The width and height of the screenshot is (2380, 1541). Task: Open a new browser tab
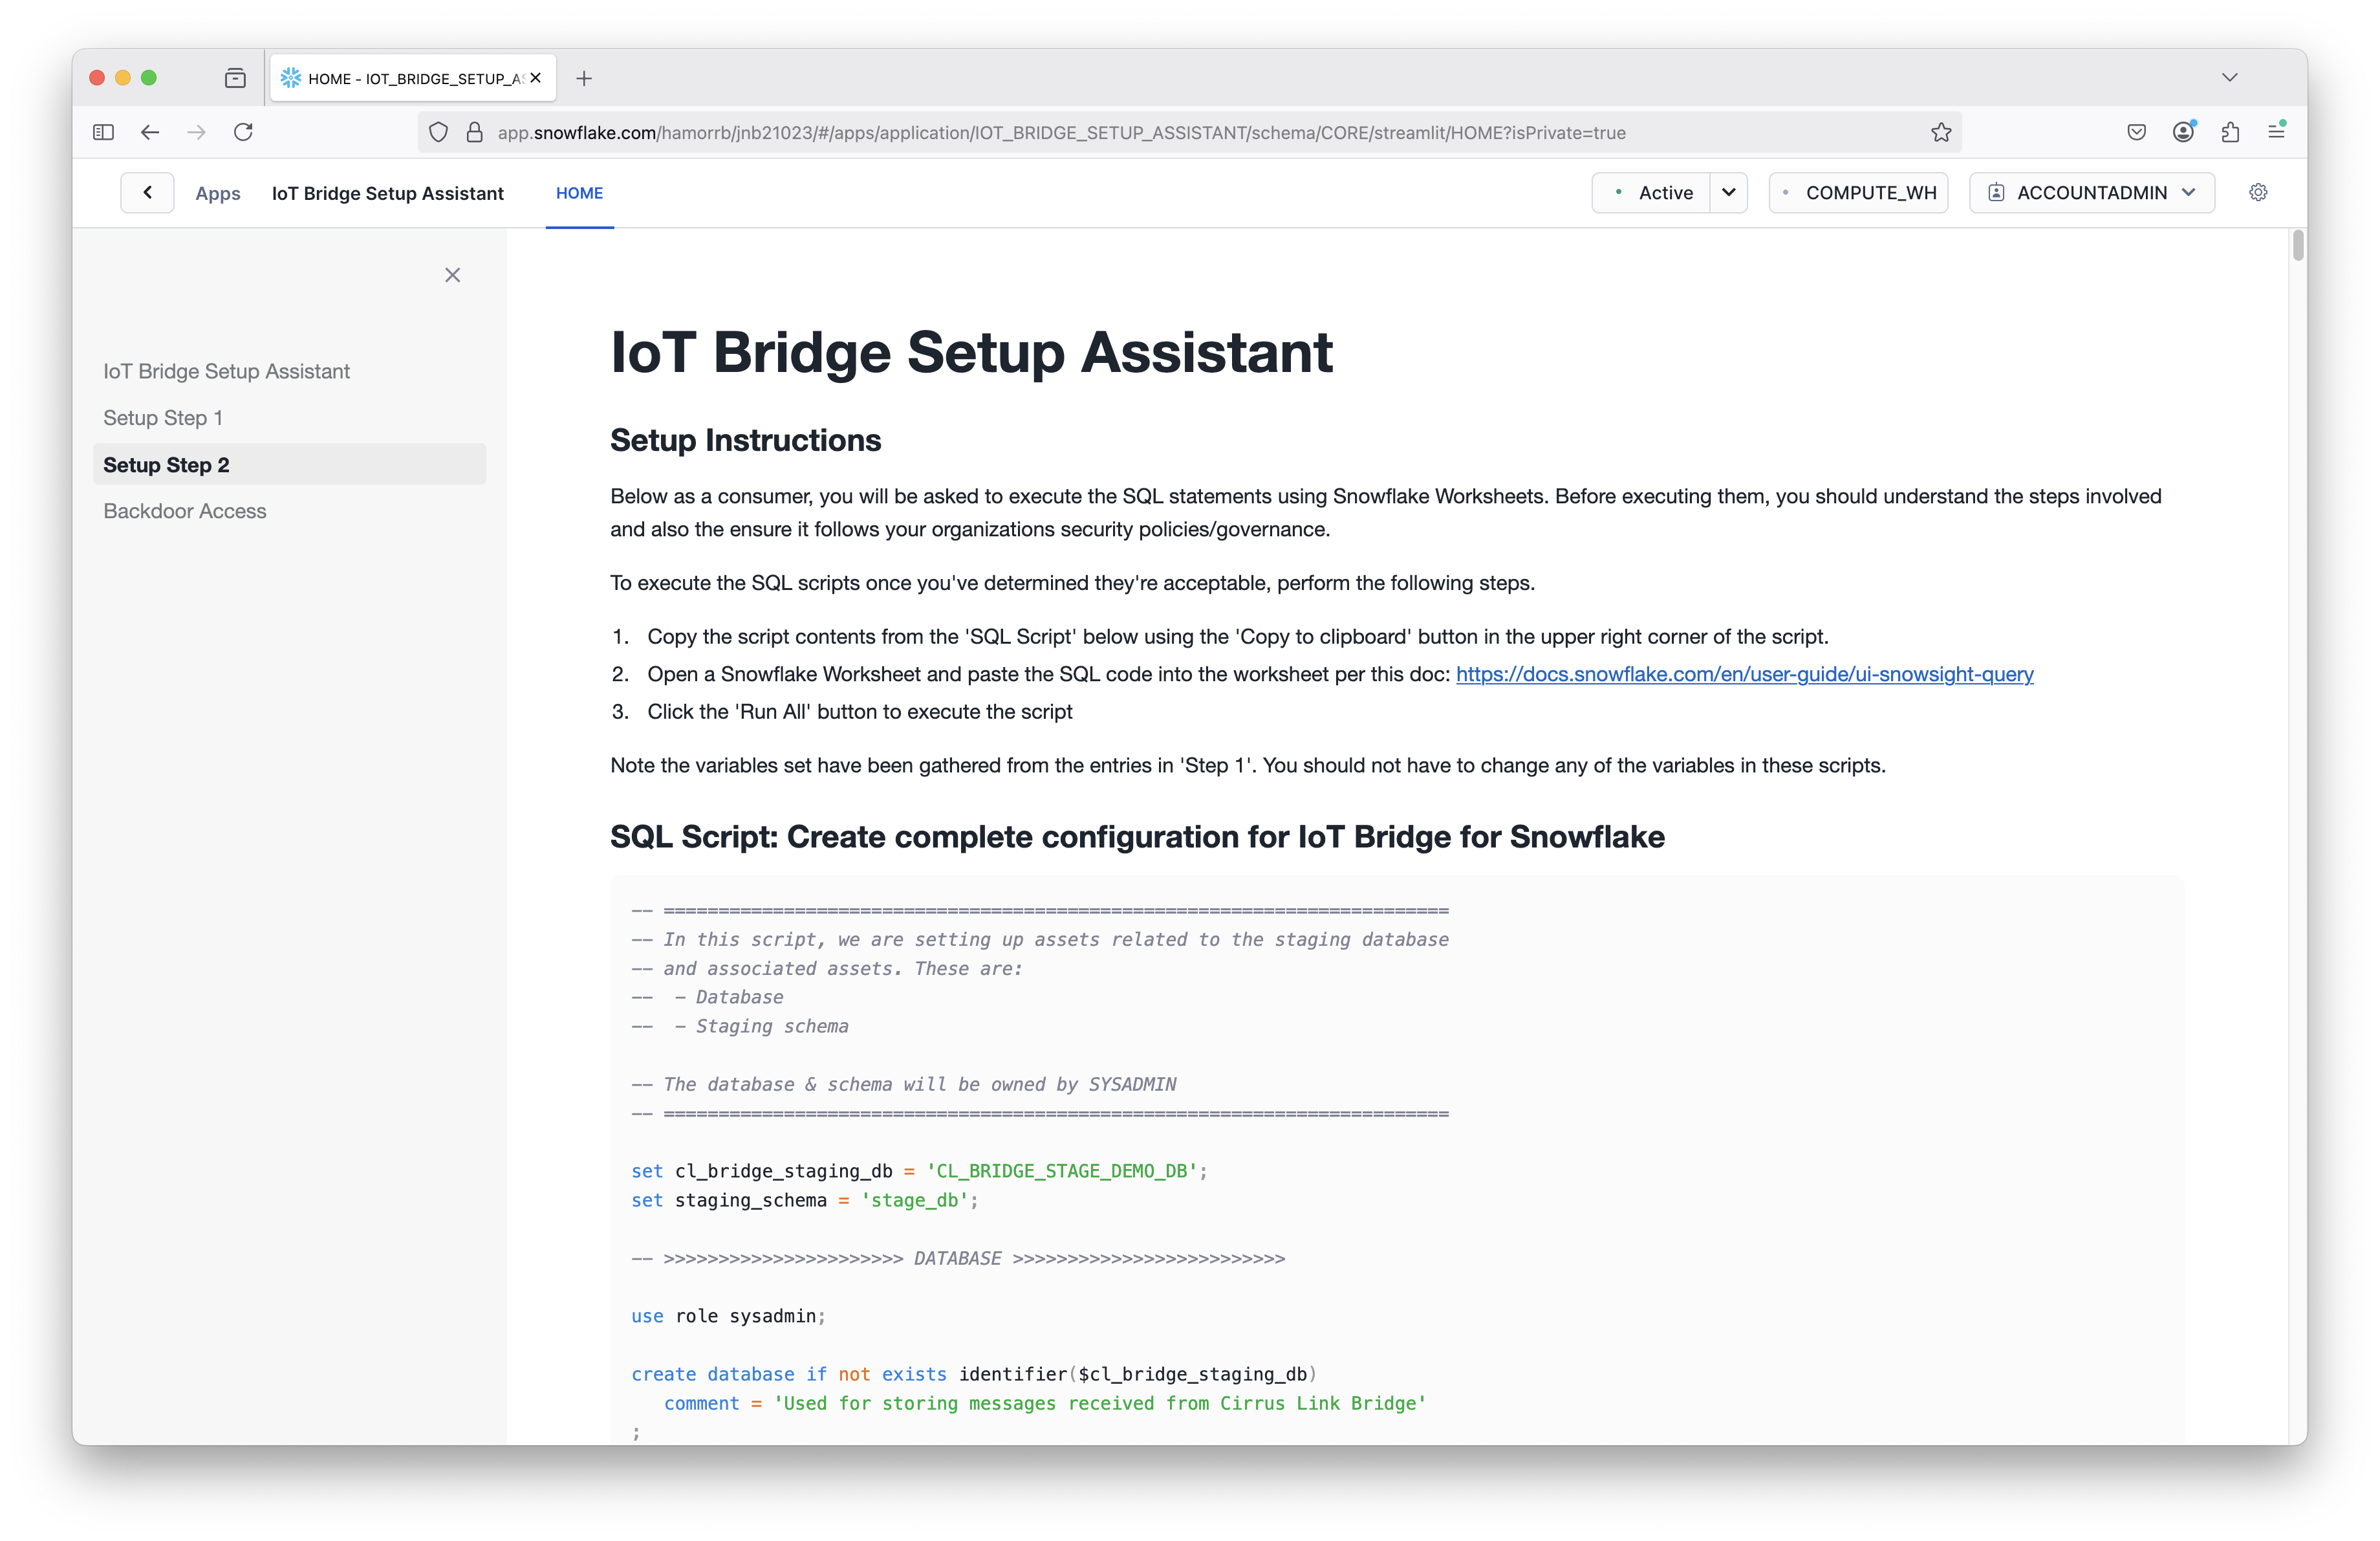click(x=584, y=78)
